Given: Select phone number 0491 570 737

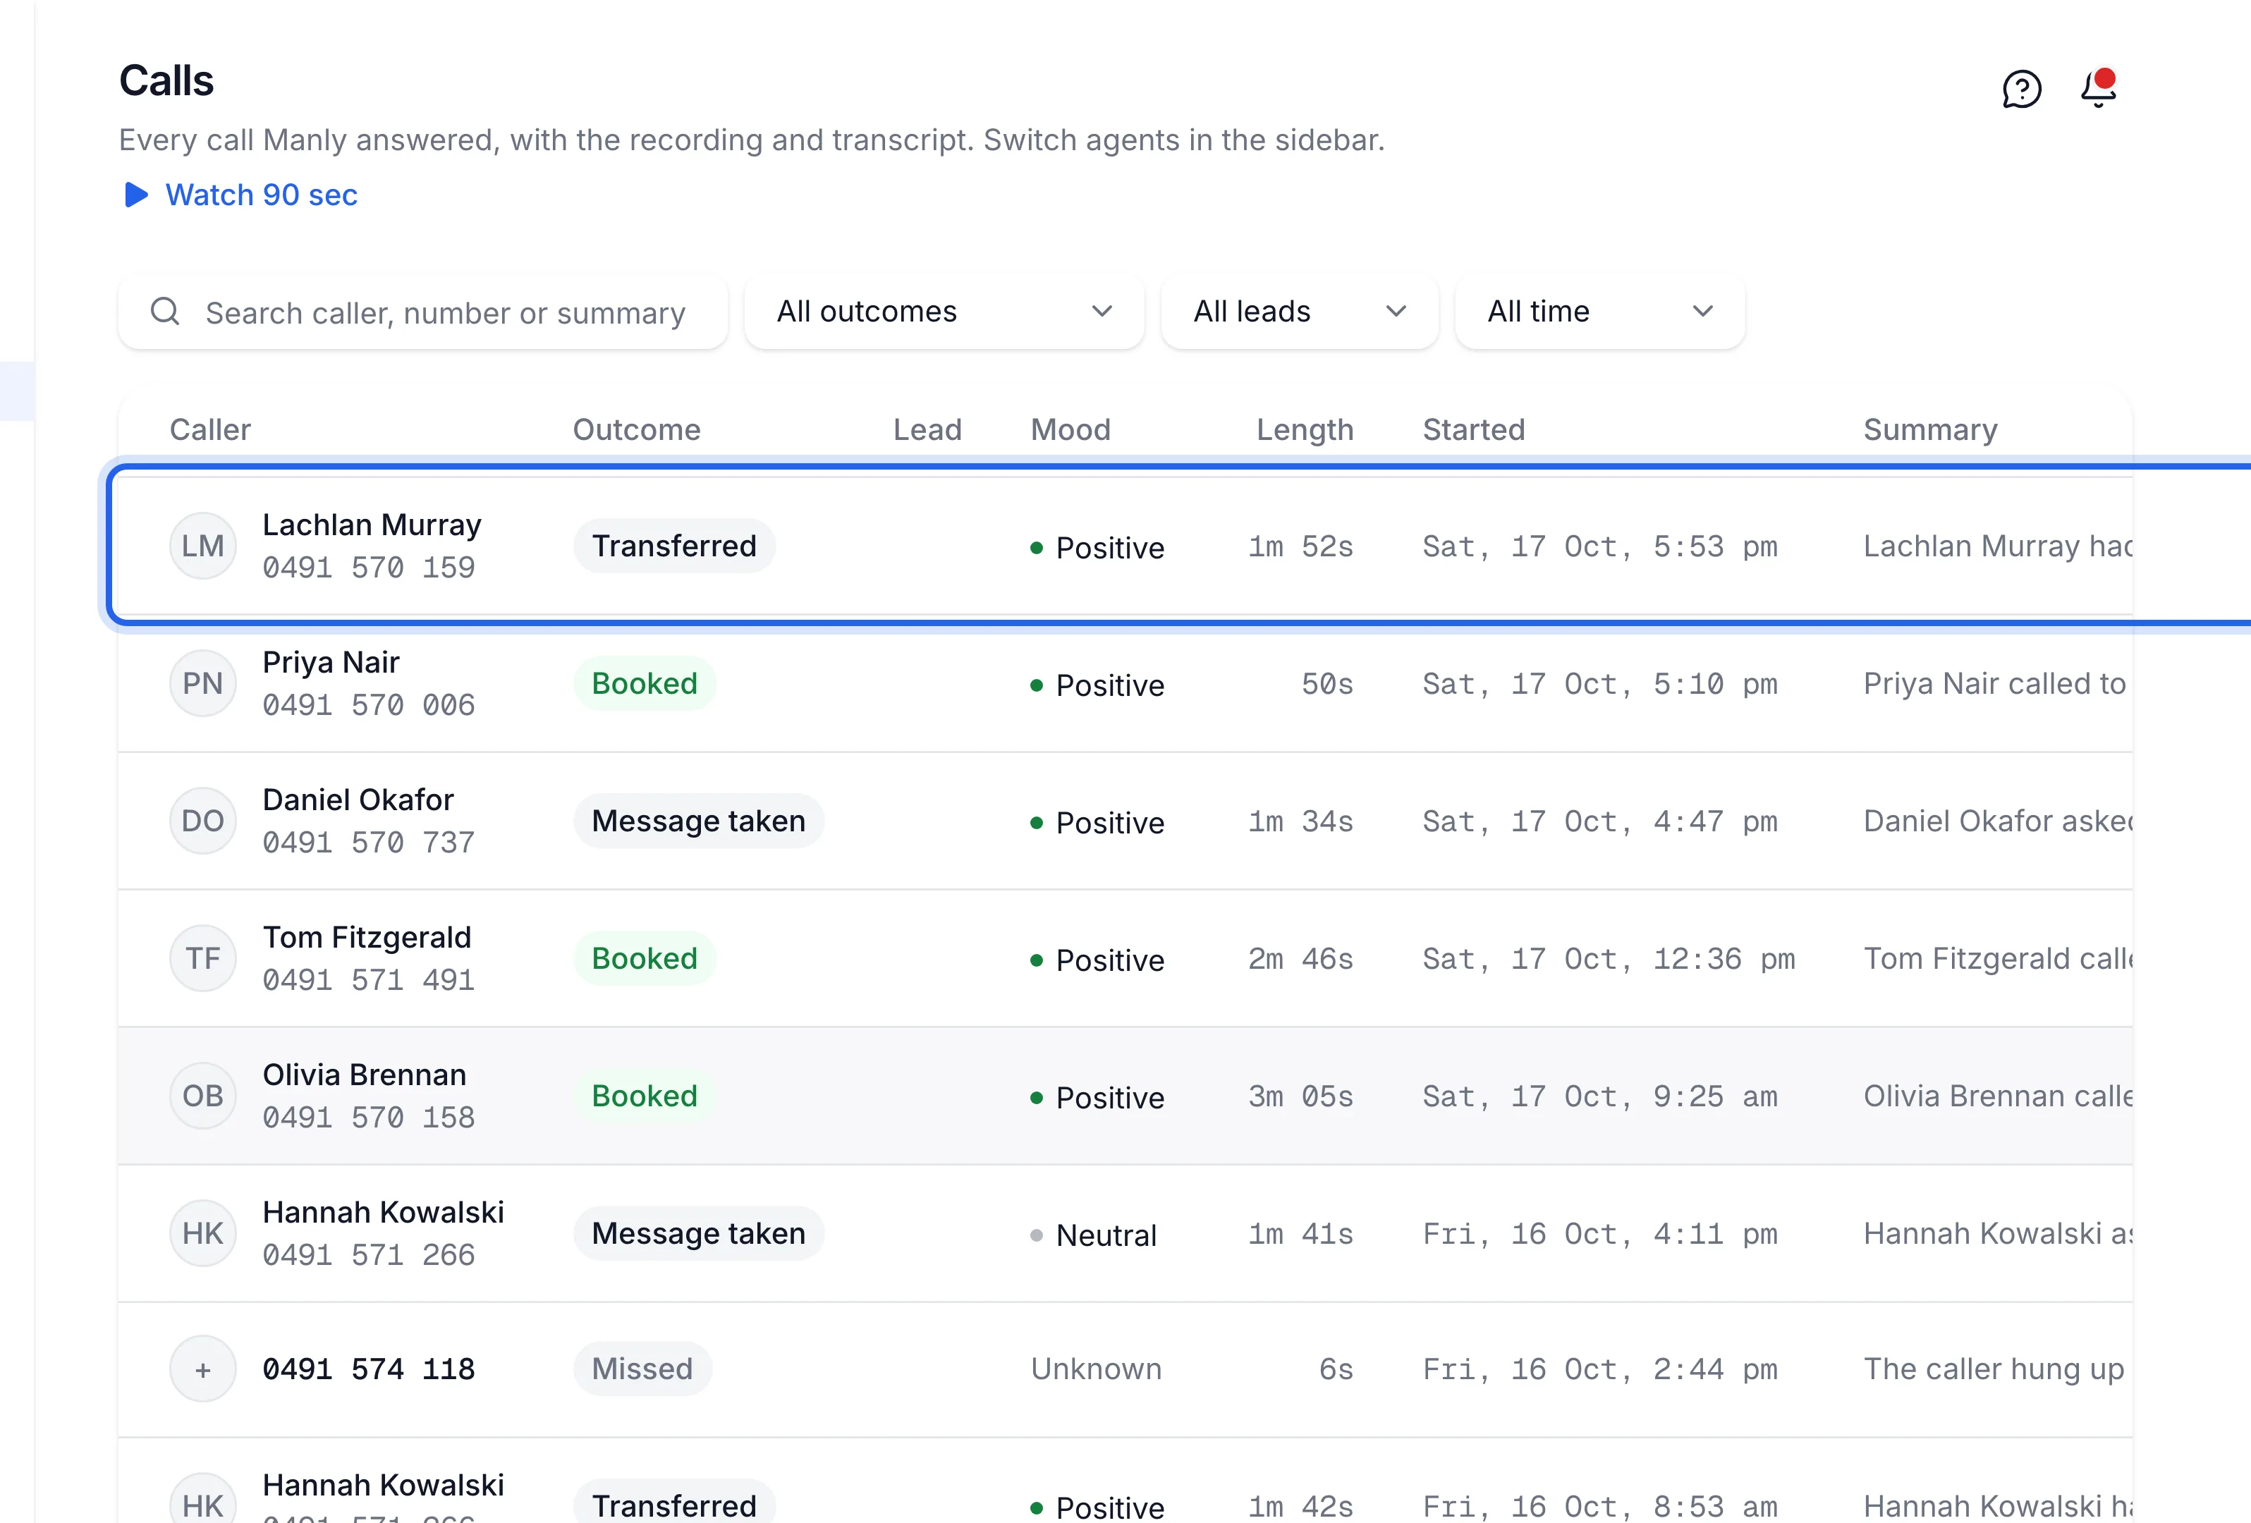Looking at the screenshot, I should coord(369,843).
